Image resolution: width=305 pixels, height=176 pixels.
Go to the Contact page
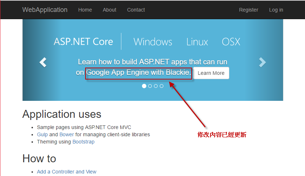(136, 10)
